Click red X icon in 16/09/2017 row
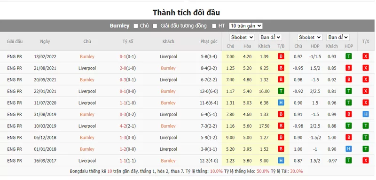This screenshot has height=180, width=376. pos(366,160)
